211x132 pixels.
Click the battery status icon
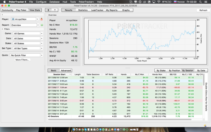[169, 2]
